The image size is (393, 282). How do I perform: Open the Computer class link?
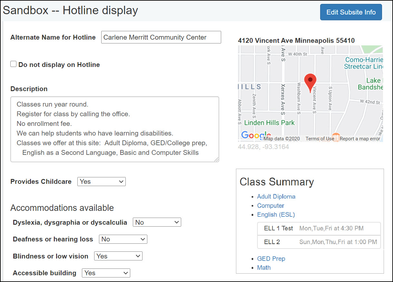270,205
